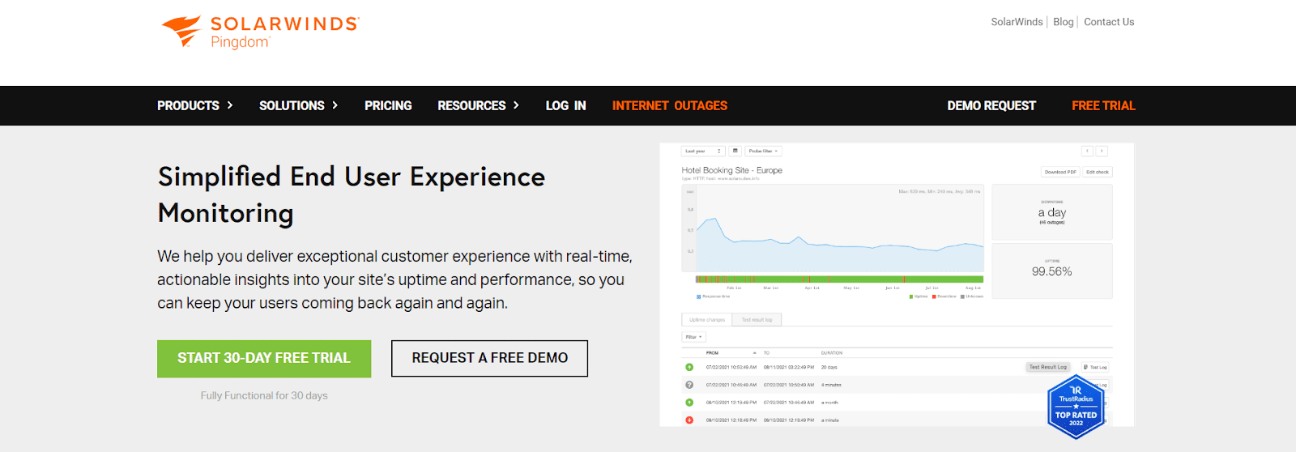Open the Resources menu
The height and width of the screenshot is (452, 1296).
pyautogui.click(x=471, y=106)
